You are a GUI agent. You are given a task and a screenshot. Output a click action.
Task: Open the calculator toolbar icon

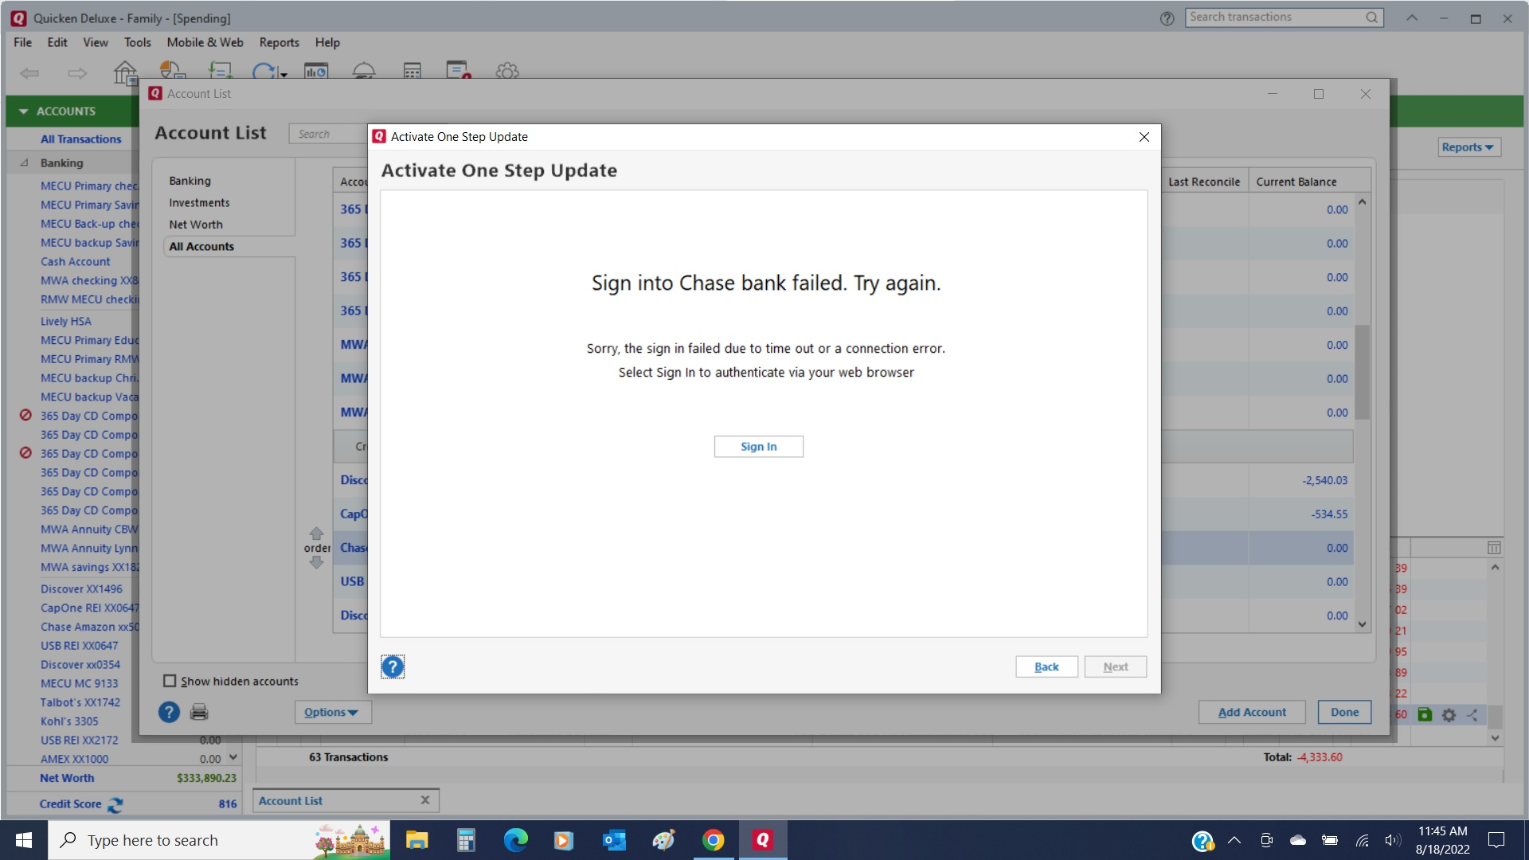412,70
